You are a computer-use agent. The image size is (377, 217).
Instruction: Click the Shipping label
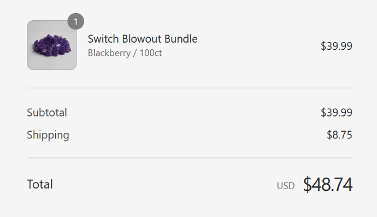tap(48, 135)
